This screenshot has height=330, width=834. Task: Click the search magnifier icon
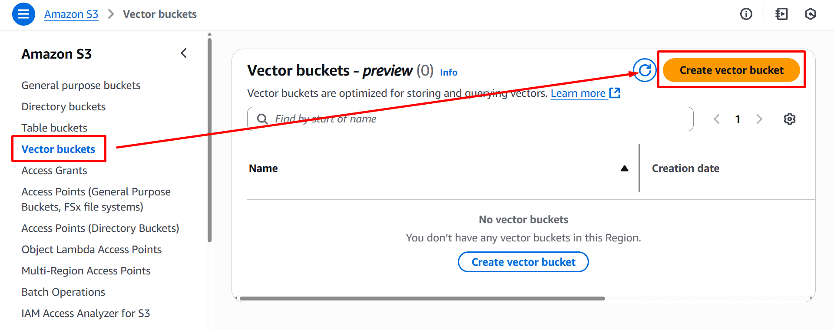point(262,119)
